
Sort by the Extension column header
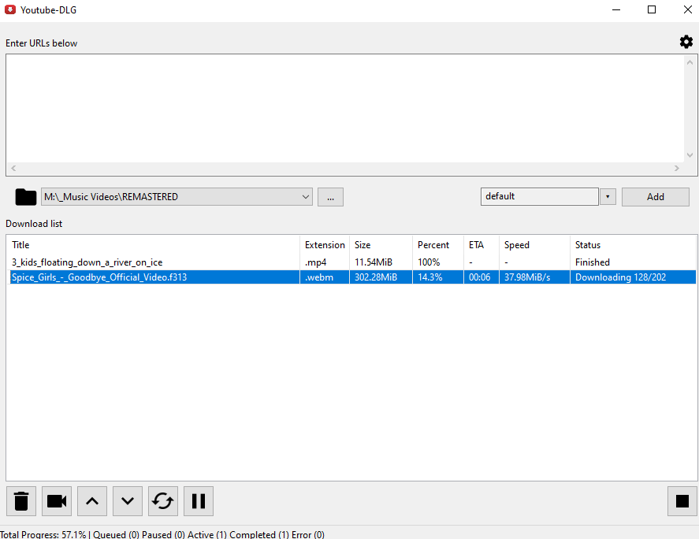325,245
